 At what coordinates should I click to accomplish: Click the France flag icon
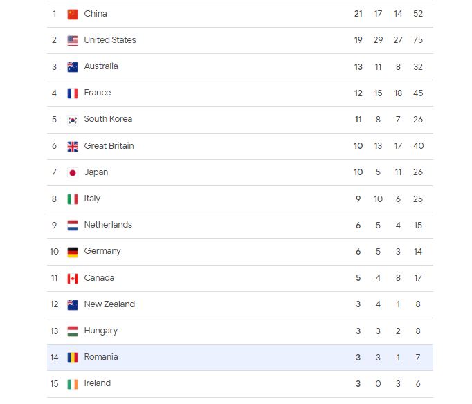73,93
